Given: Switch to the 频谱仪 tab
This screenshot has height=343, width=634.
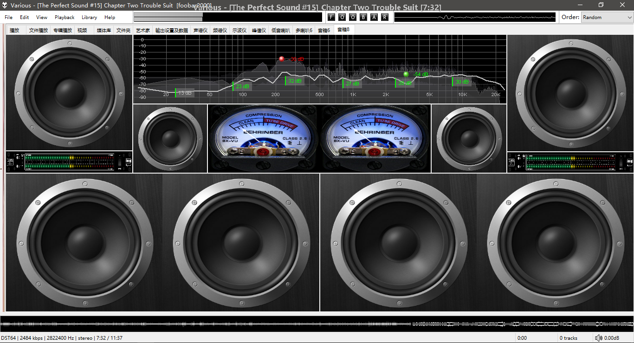Looking at the screenshot, I should tap(220, 30).
